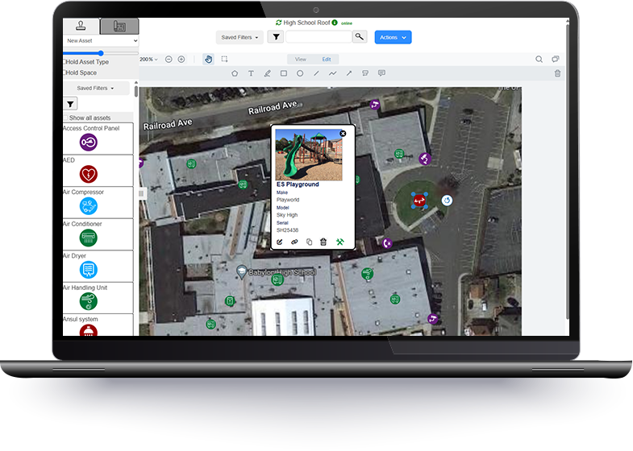Open the blue Actions dropdown
633x451 pixels.
click(x=393, y=37)
